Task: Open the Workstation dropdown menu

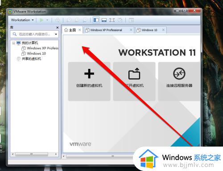Action: pyautogui.click(x=22, y=20)
